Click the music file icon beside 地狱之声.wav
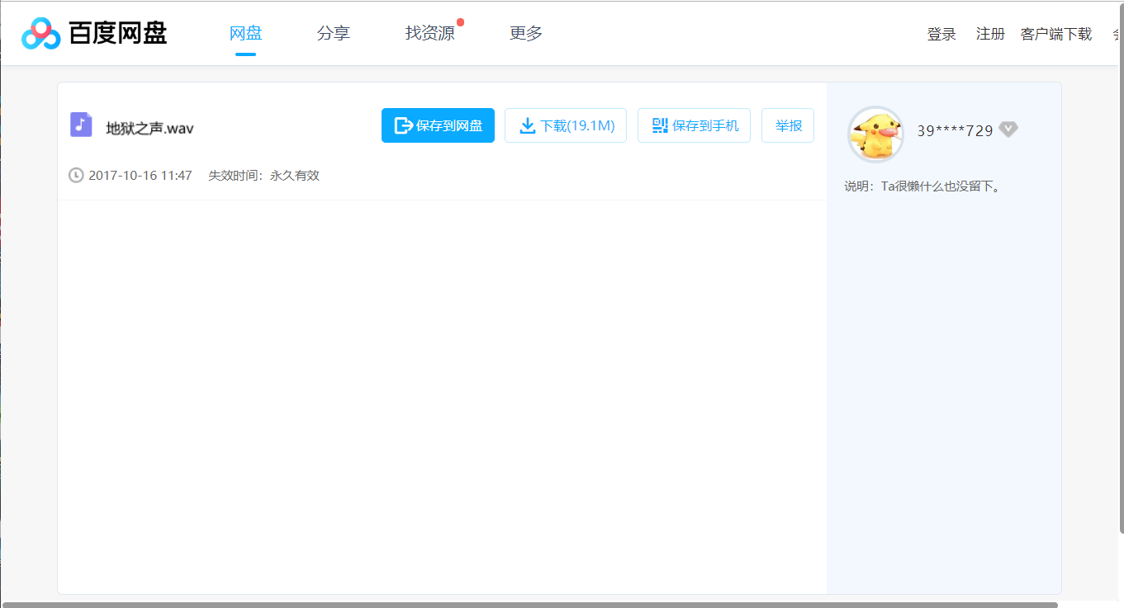 (x=80, y=125)
